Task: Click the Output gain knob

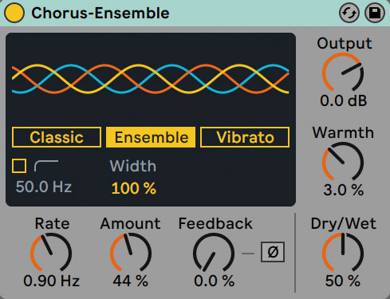Action: tap(343, 73)
